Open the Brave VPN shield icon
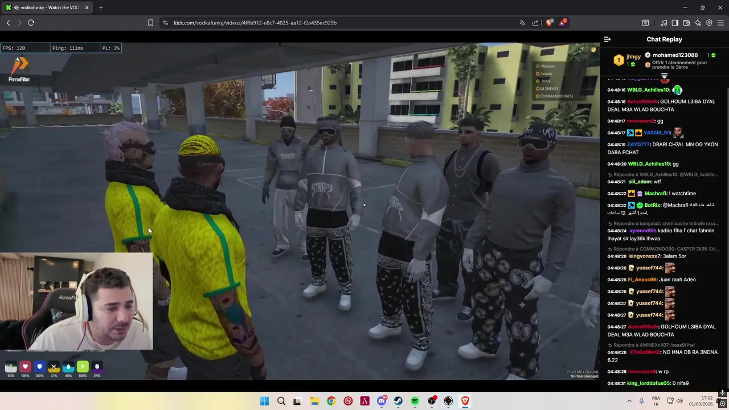729x410 pixels. (x=709, y=23)
